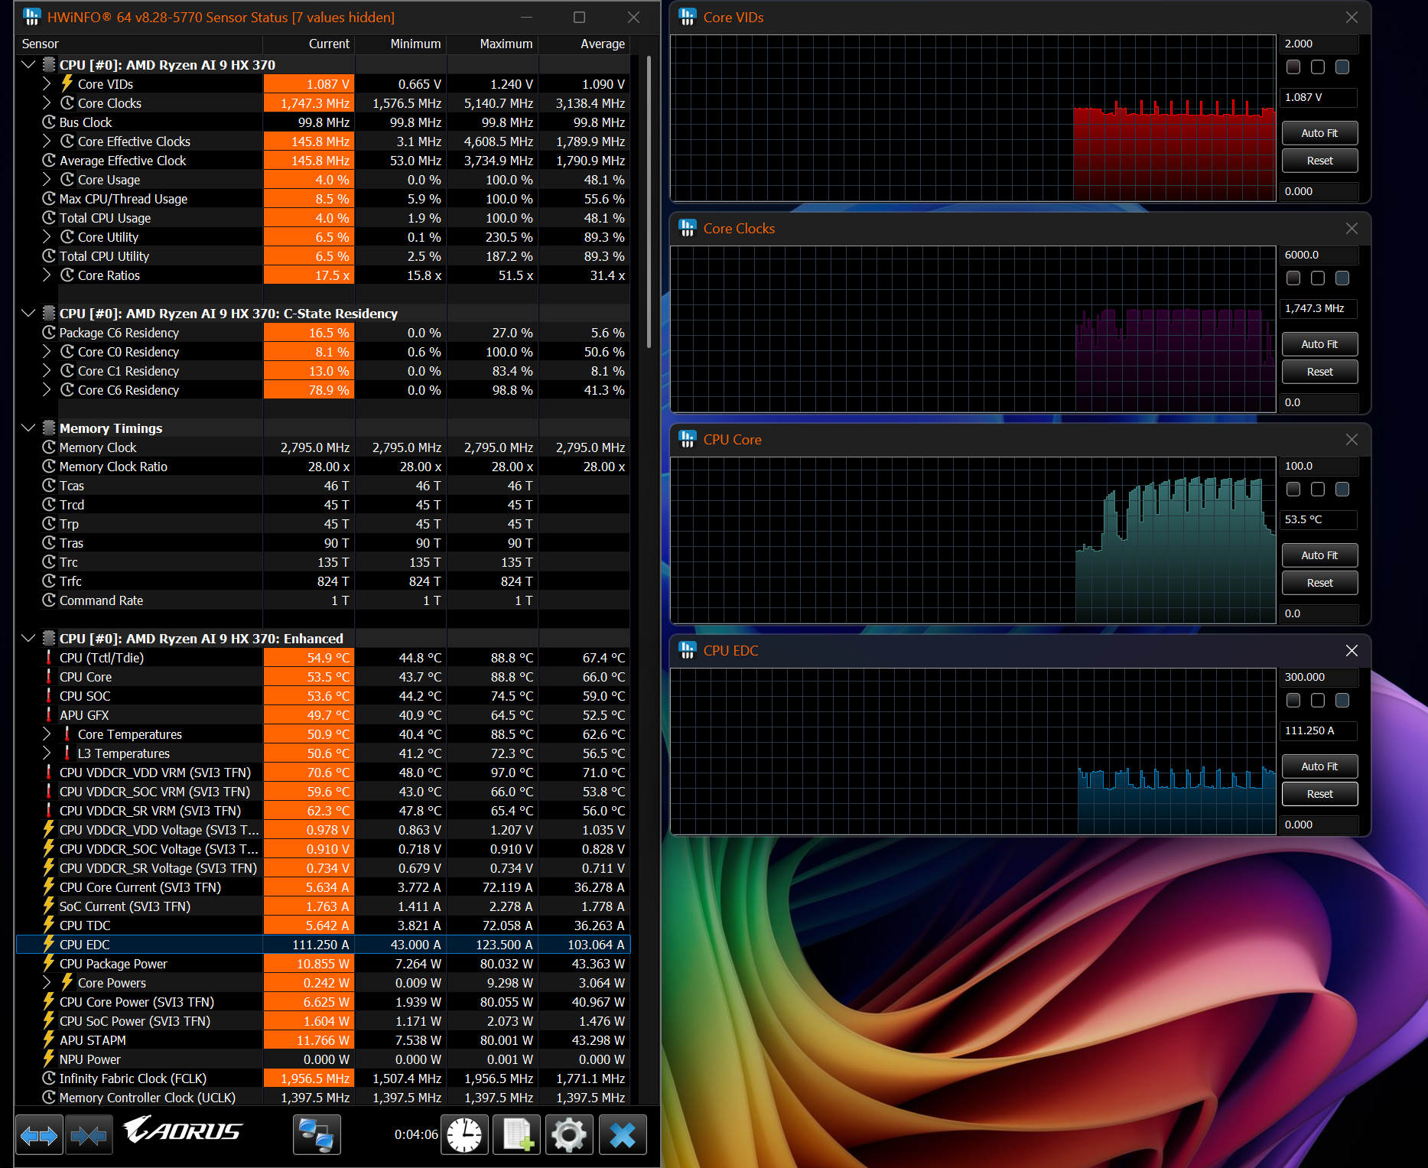Image resolution: width=1428 pixels, height=1168 pixels.
Task: Click Auto Fit in Core Clocks graph
Action: (x=1319, y=344)
